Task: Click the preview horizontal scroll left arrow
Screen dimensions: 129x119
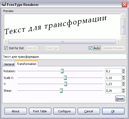Action: click(x=6, y=41)
